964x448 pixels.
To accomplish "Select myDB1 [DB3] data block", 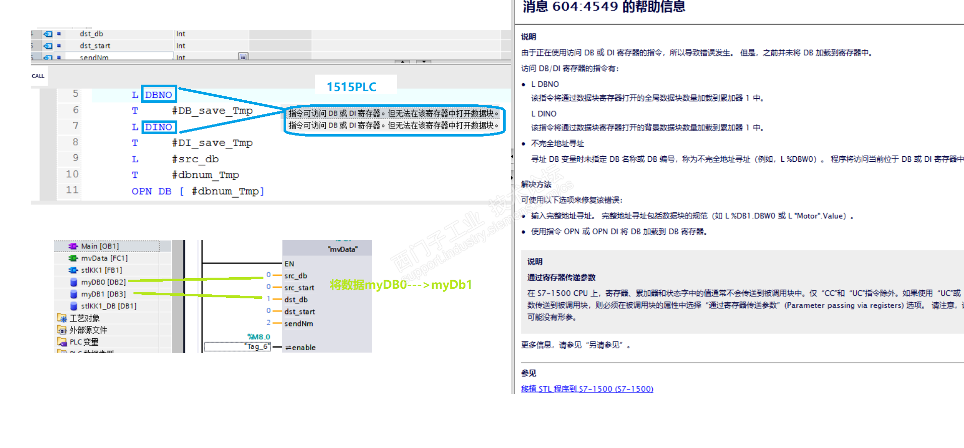I will coord(103,294).
